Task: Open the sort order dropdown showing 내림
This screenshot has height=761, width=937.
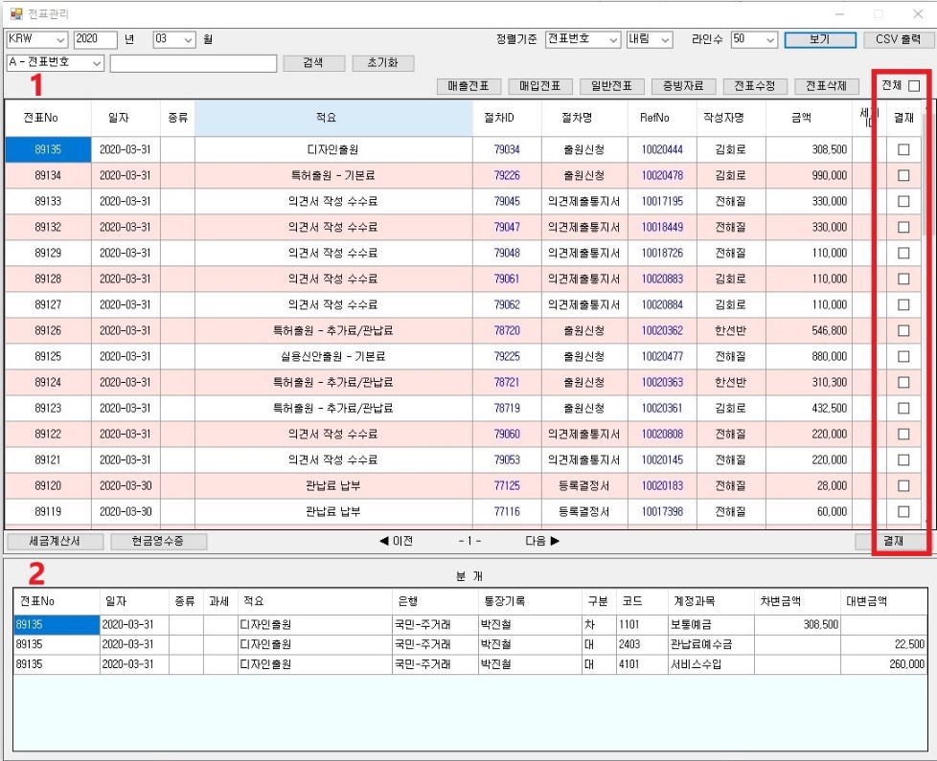Action: point(650,39)
